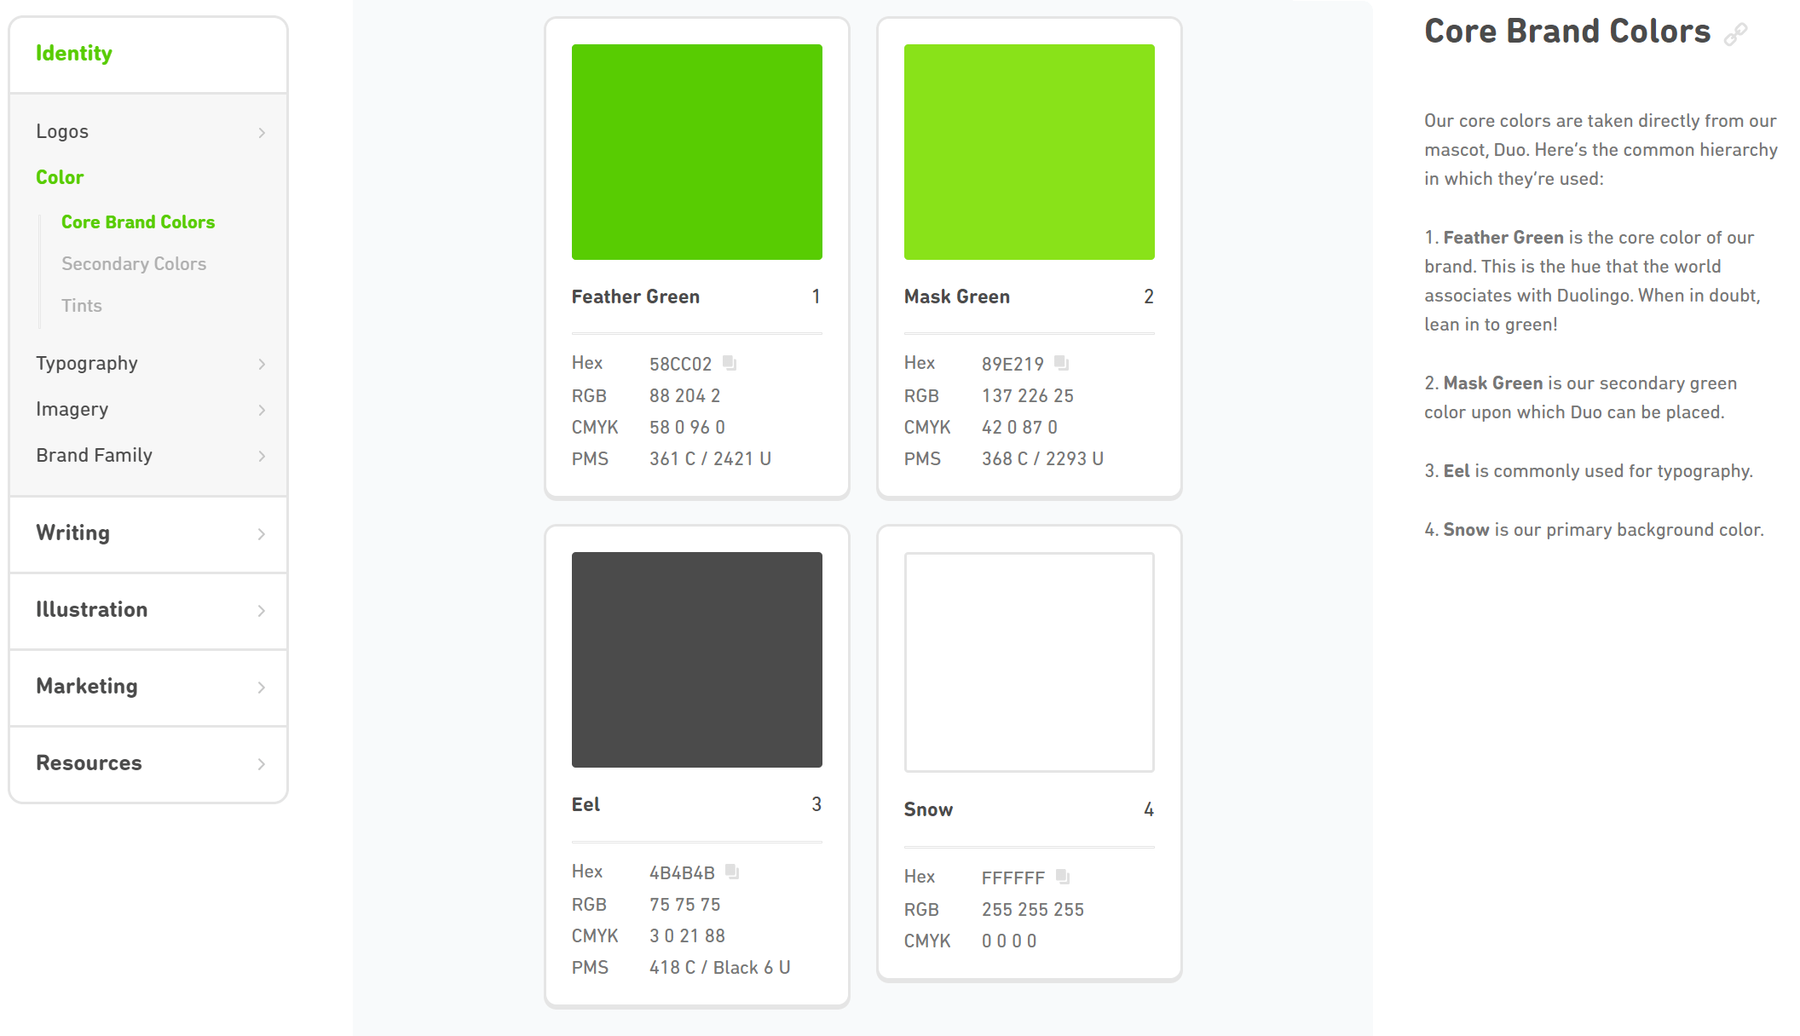Select CMYK value 58 0 96 0
The image size is (1800, 1036).
(688, 427)
